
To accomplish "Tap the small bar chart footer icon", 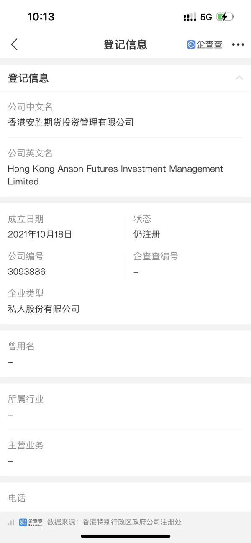I will click(x=11, y=523).
